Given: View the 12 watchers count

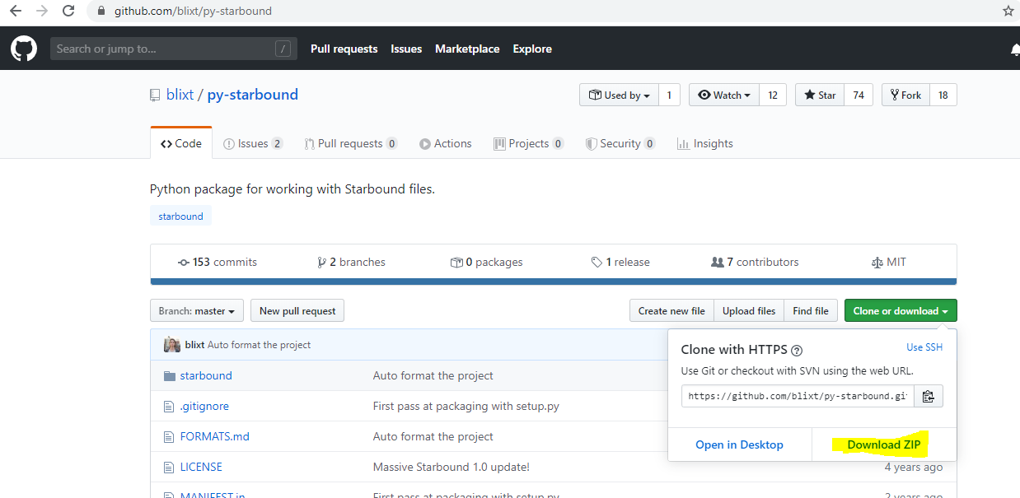Looking at the screenshot, I should pos(773,95).
